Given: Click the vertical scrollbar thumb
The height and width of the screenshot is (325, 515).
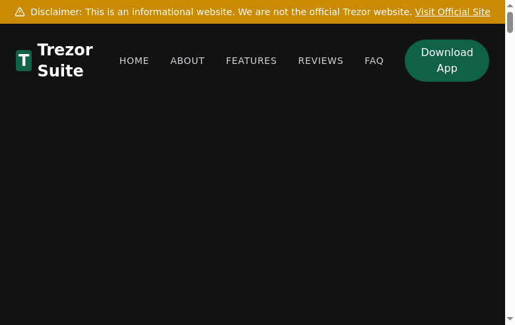Looking at the screenshot, I should (510, 22).
